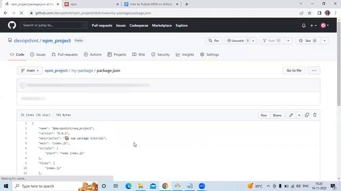Go to npm_project breadcrumb root
The width and height of the screenshot is (341, 191).
coord(56,71)
